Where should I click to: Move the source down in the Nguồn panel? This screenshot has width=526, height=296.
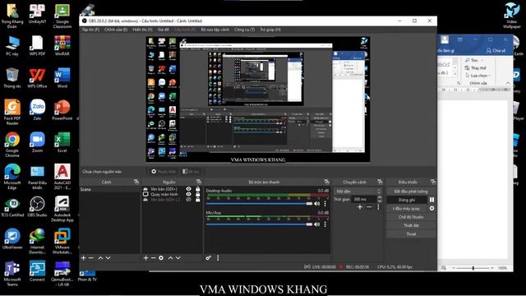click(x=178, y=257)
